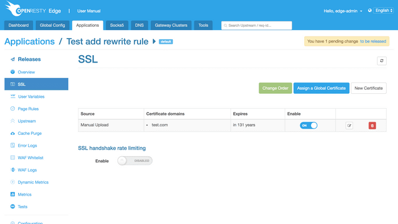Open Tests in the sidebar
This screenshot has width=398, height=224.
pos(23,206)
